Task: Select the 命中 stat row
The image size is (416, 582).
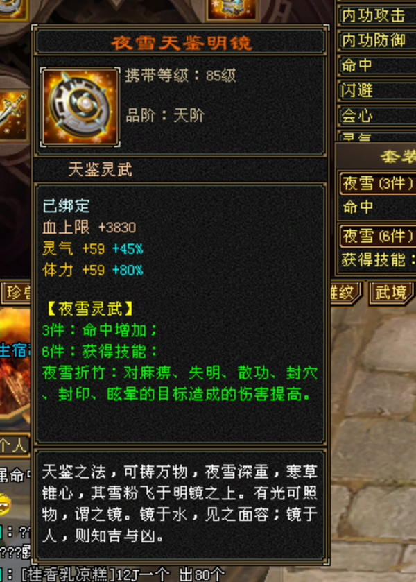Action: coord(376,65)
